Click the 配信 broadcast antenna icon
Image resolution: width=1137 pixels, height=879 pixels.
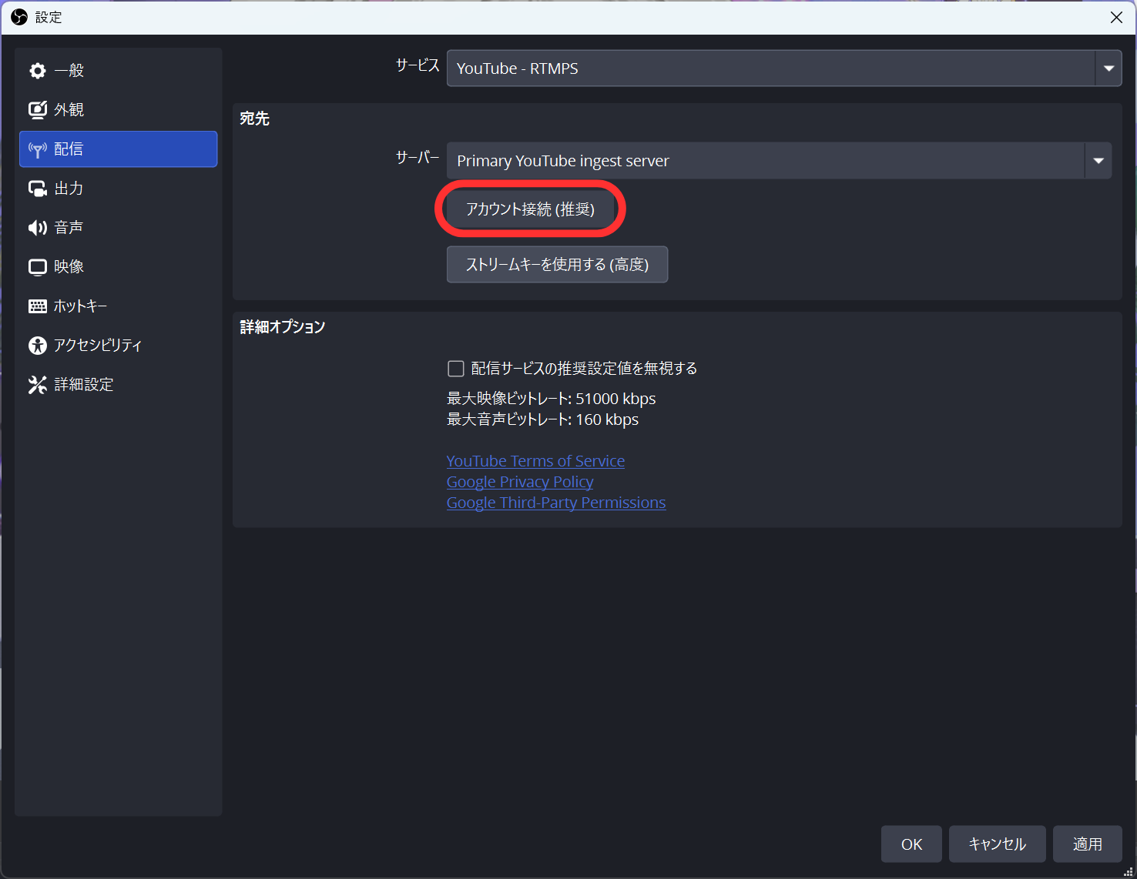pos(38,149)
